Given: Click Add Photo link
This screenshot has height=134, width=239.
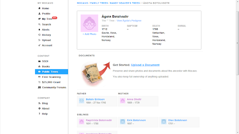Looking at the screenshot, I should (89, 34).
